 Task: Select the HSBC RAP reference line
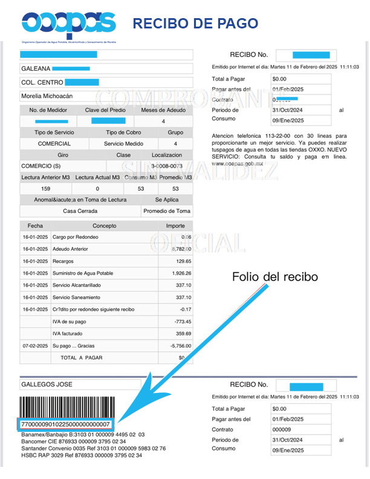click(82, 455)
